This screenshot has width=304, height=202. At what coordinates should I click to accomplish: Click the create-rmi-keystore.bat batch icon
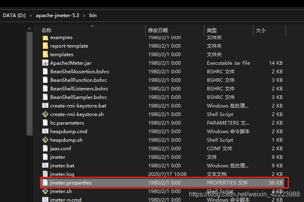45,105
